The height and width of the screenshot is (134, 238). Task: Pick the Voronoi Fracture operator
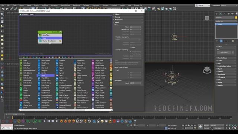click(x=83, y=108)
